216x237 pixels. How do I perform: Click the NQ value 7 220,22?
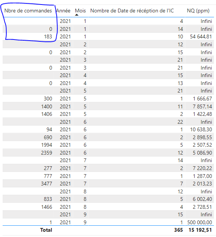[202, 168]
